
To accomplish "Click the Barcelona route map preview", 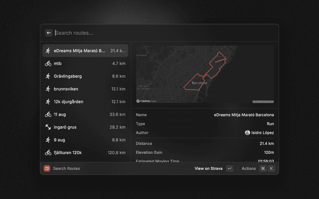I will (x=205, y=75).
